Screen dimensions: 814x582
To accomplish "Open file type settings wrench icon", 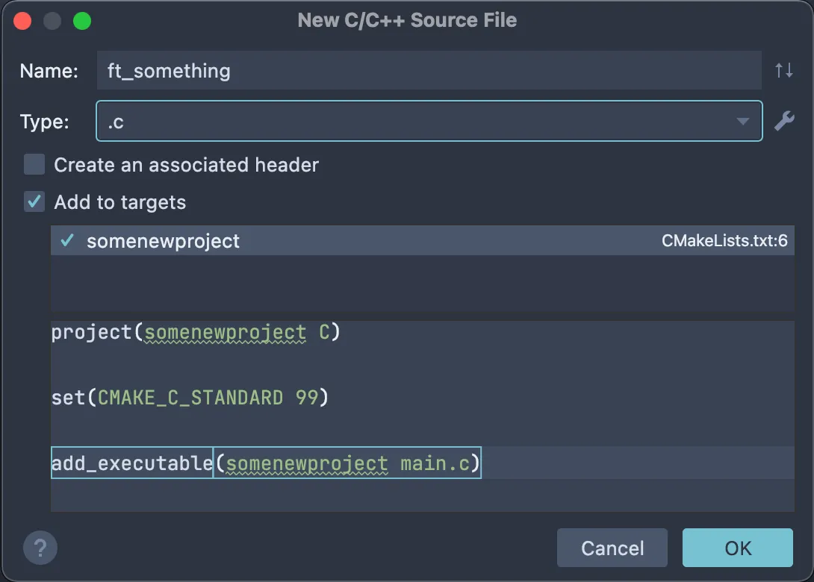I will click(x=783, y=121).
